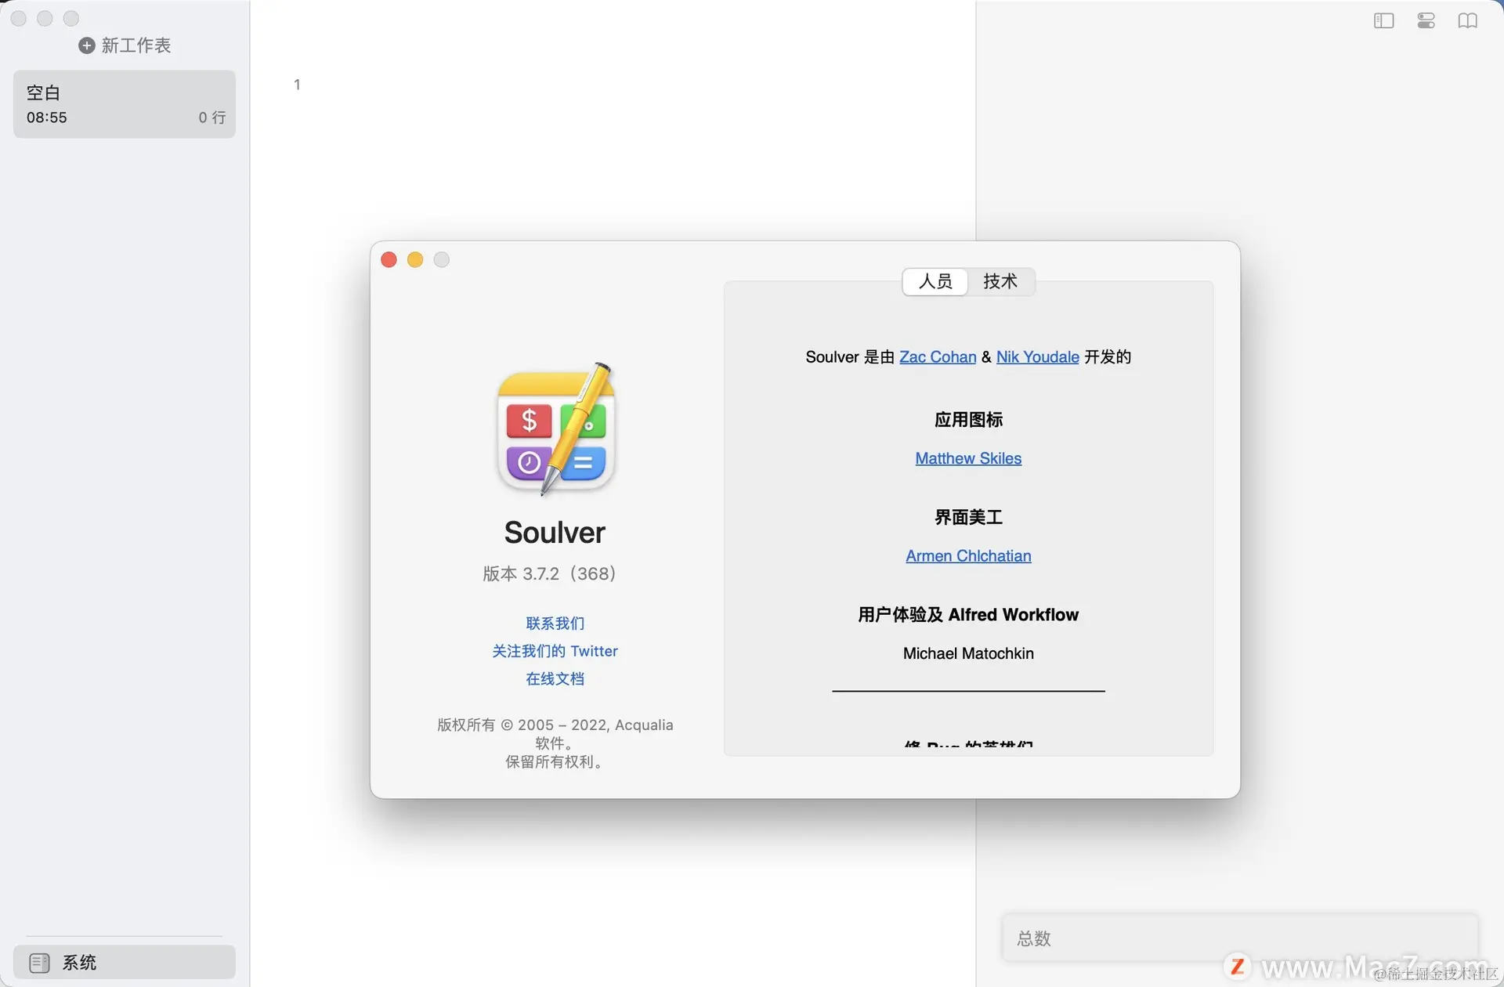Click 联系我们 contact link
The image size is (1504, 987).
[x=555, y=624]
